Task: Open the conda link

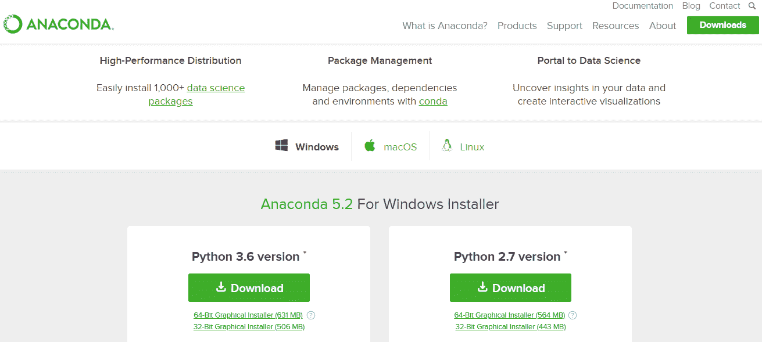Action: pyautogui.click(x=433, y=101)
